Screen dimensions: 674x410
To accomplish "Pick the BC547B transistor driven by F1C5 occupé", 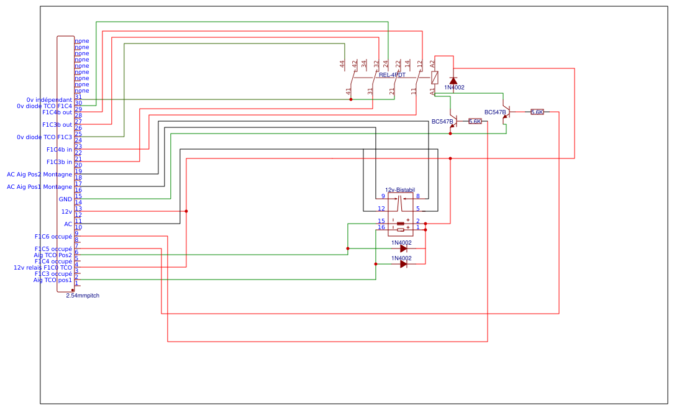I will [506, 112].
